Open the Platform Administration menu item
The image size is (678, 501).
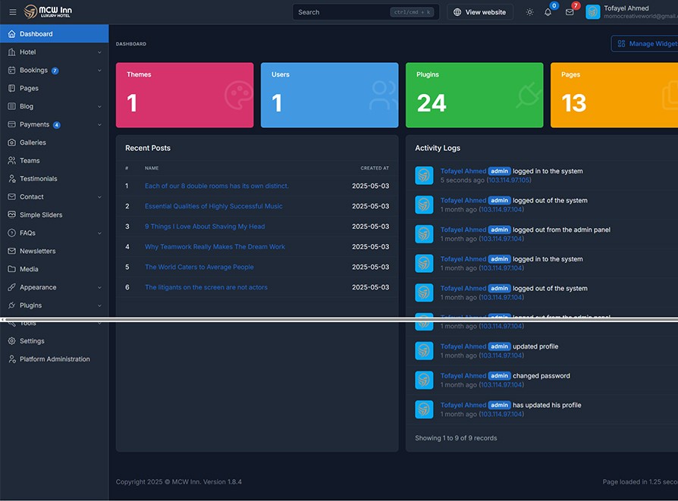[x=55, y=359]
